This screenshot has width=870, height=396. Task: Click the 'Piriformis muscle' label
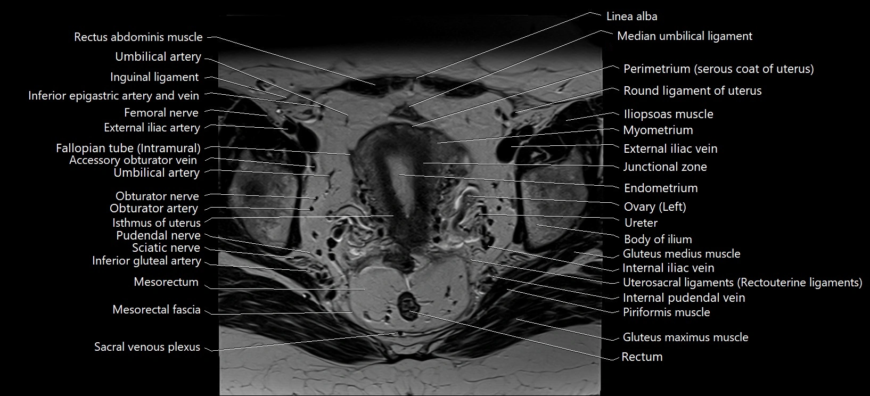coord(667,312)
